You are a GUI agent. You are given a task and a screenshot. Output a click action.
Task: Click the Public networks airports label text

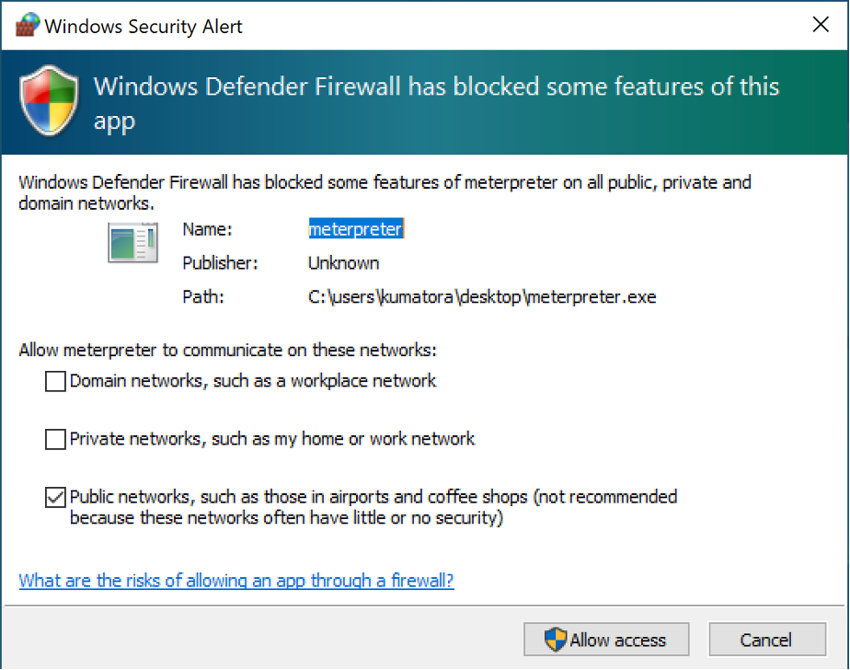click(x=373, y=507)
